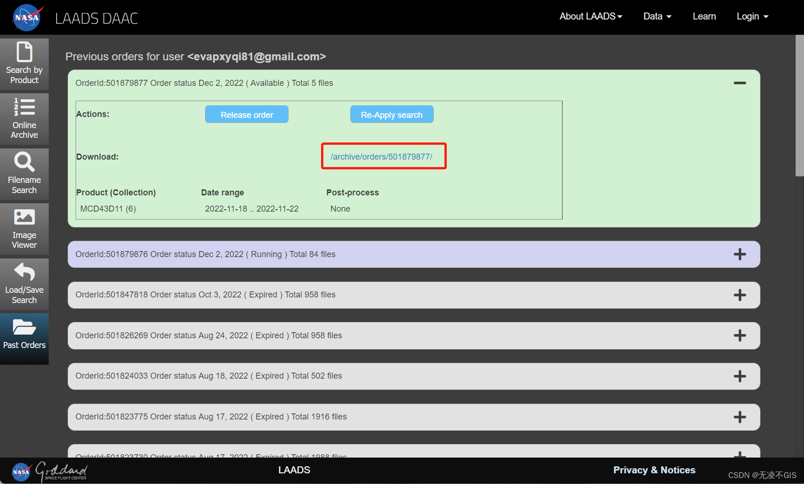Open Privacy & Notices footer link

[x=654, y=470]
